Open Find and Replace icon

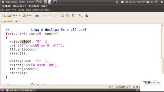(86, 16)
